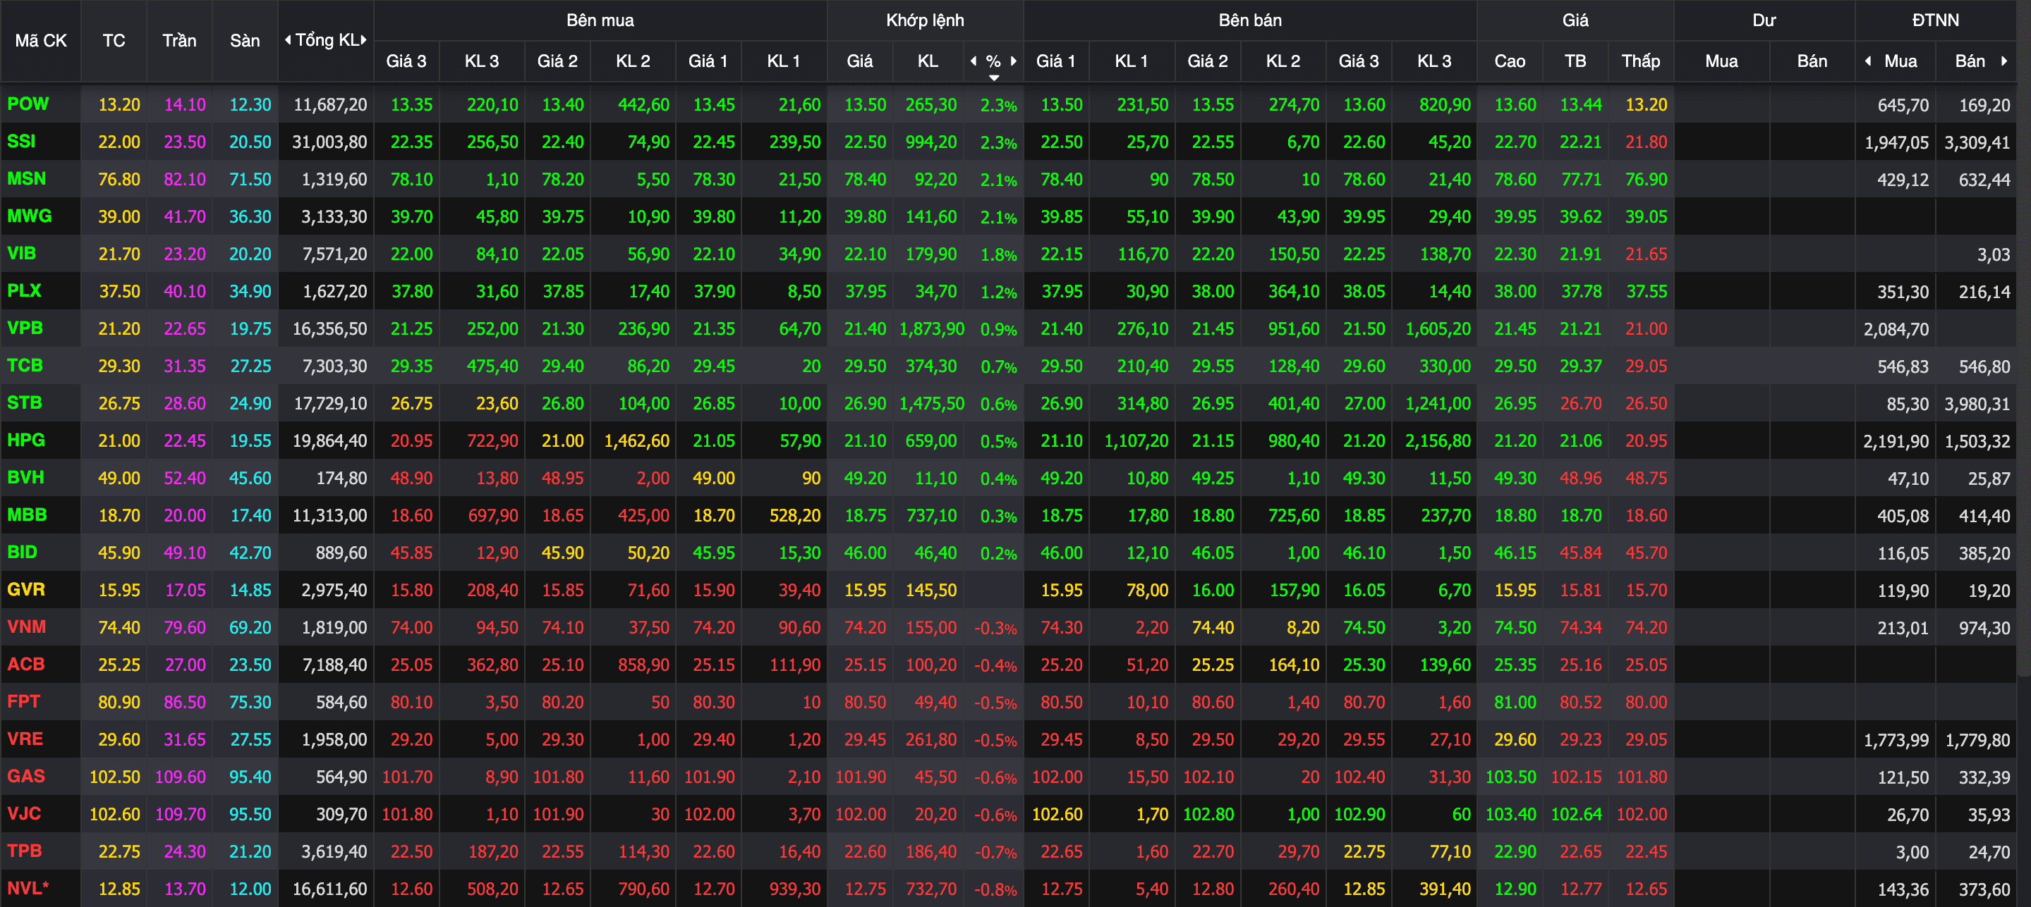Open BVH stock symbol
Screen dimensions: 2031x907
coord(25,477)
